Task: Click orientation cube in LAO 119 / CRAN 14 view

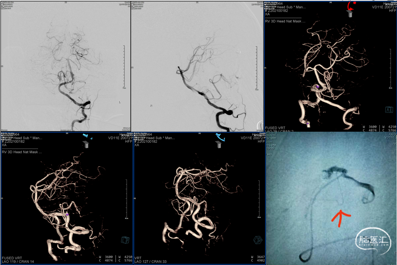Action: coord(125,240)
